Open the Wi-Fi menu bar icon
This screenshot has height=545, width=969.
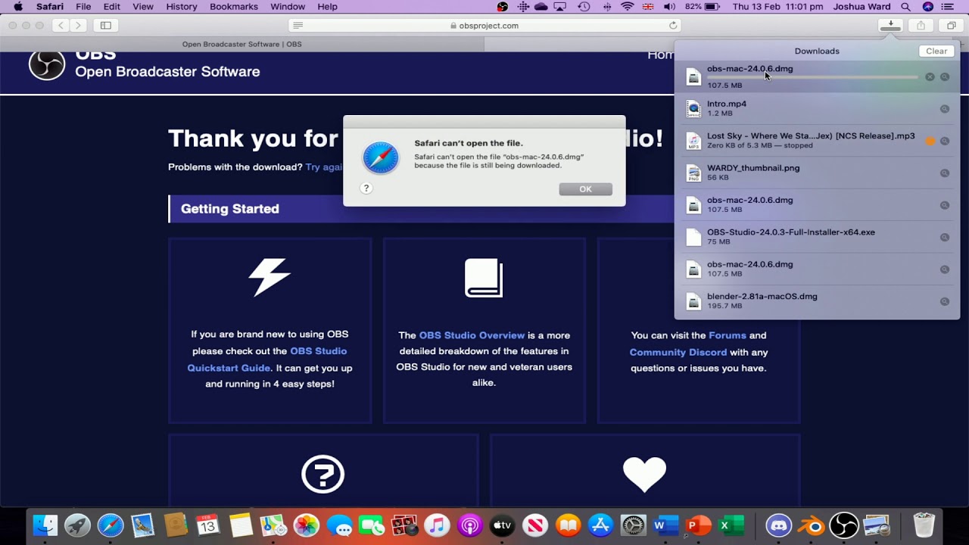click(x=628, y=7)
